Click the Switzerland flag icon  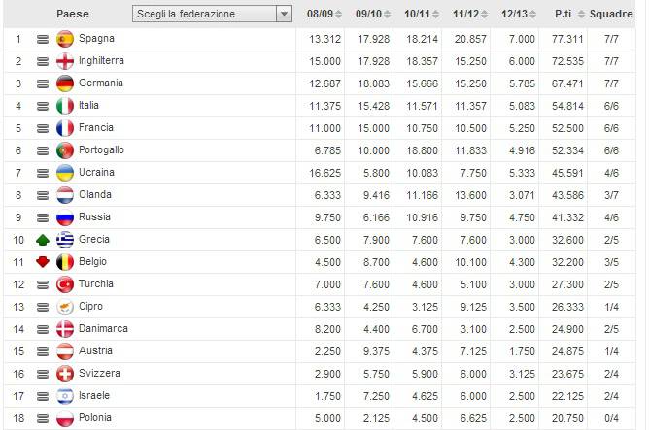65,374
